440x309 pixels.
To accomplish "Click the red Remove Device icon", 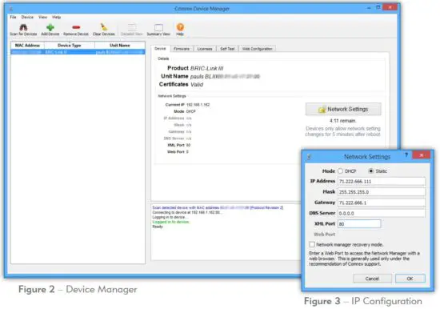I will pos(76,27).
